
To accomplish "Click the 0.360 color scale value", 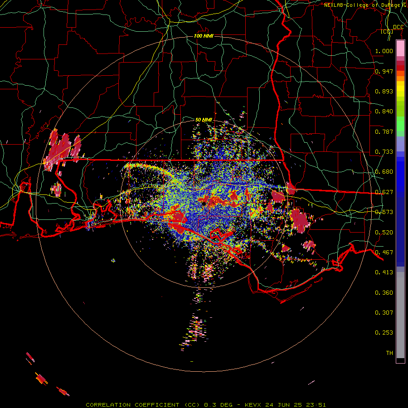I will tap(384, 293).
